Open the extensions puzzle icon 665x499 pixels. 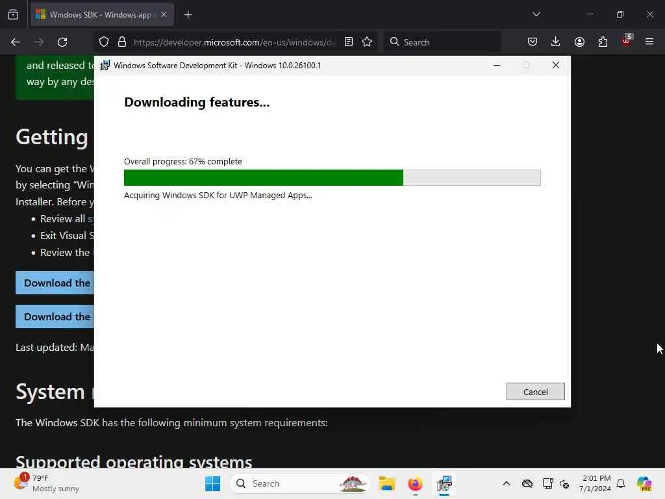[x=603, y=42]
